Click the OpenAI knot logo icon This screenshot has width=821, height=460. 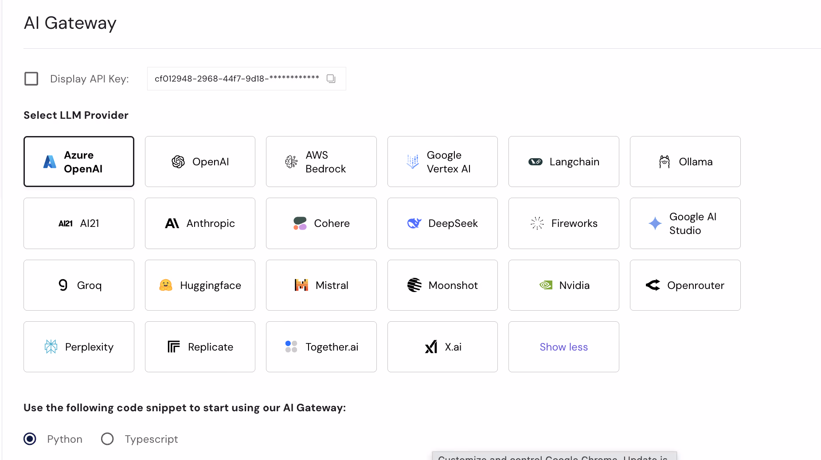[x=178, y=162]
